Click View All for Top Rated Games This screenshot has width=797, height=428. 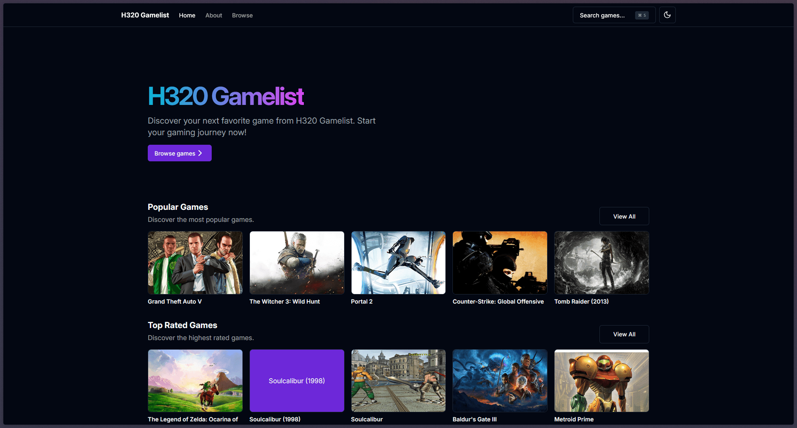tap(624, 334)
